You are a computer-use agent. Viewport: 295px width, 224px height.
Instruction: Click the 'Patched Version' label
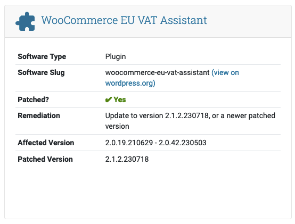coord(45,159)
